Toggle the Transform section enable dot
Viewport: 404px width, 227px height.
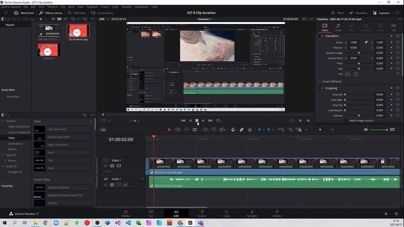[322, 36]
